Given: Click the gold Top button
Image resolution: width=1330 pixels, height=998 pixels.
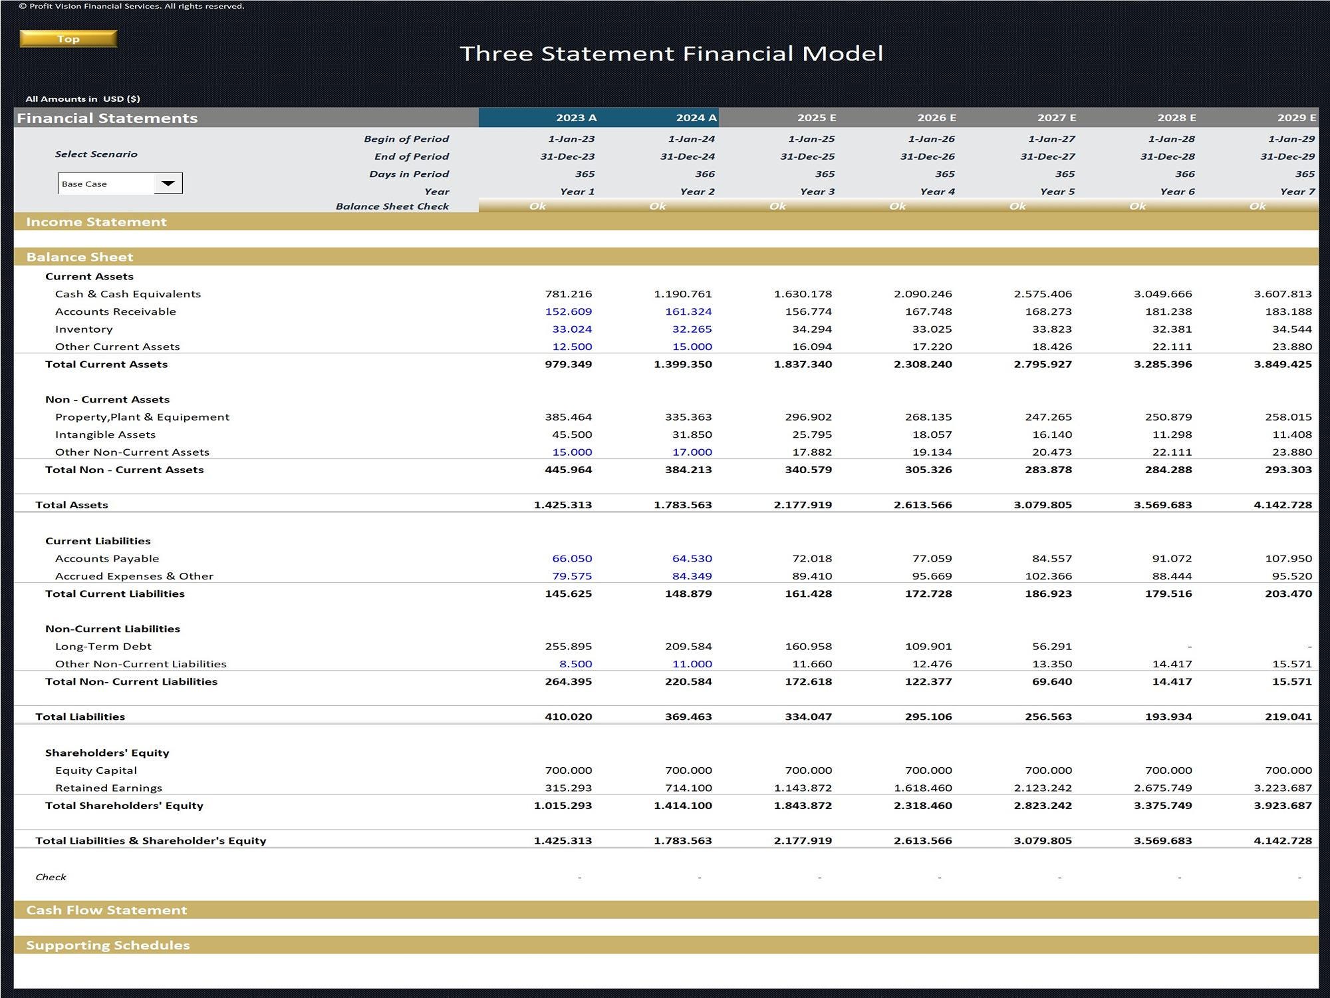Looking at the screenshot, I should tap(68, 39).
